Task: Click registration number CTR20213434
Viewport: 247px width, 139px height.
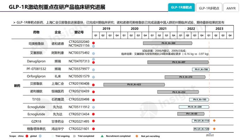Action: (79, 114)
